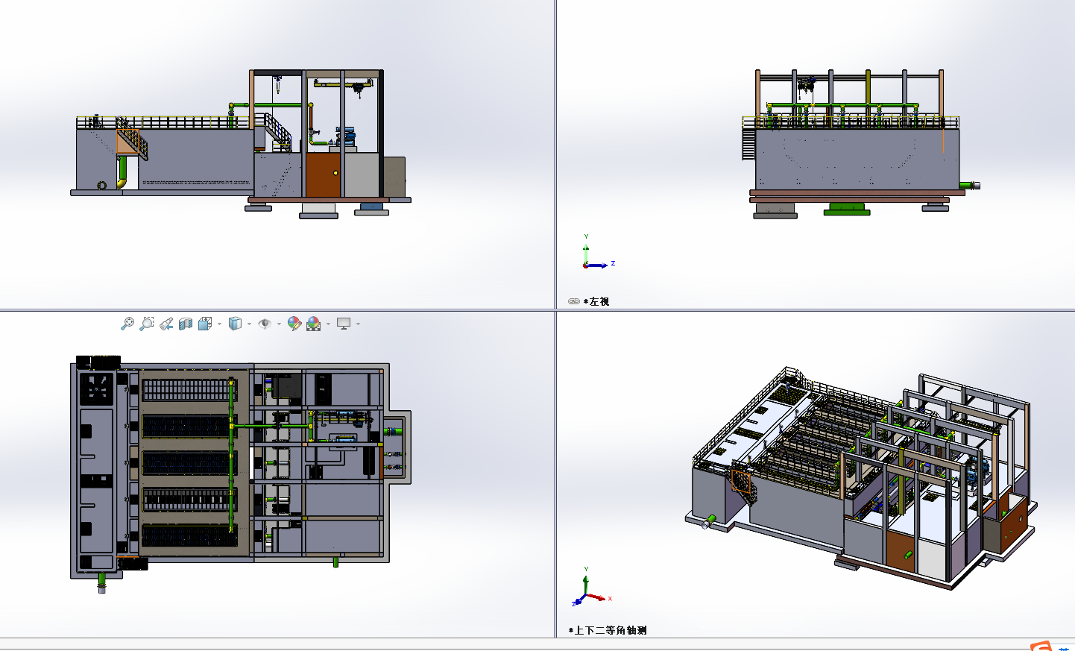Viewport: 1075px width, 651px height.
Task: Select the Zoom to Area tool
Action: [x=147, y=324]
